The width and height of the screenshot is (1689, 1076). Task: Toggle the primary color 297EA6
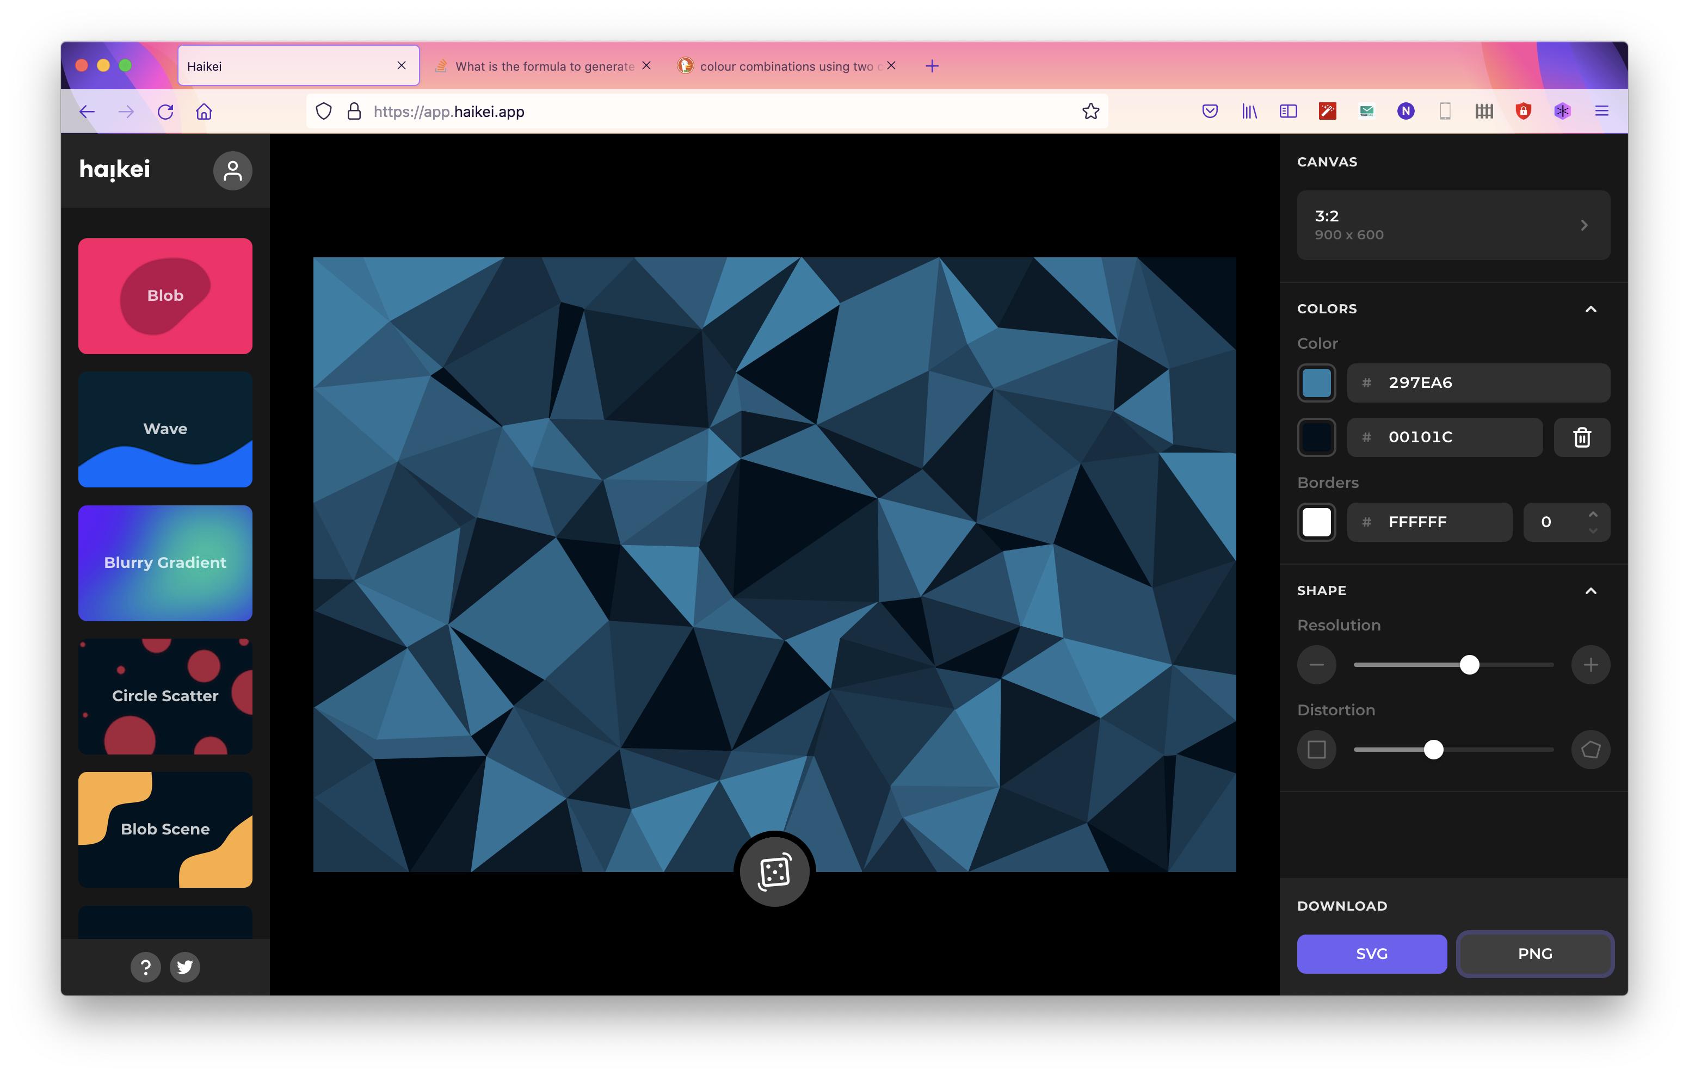pos(1317,382)
